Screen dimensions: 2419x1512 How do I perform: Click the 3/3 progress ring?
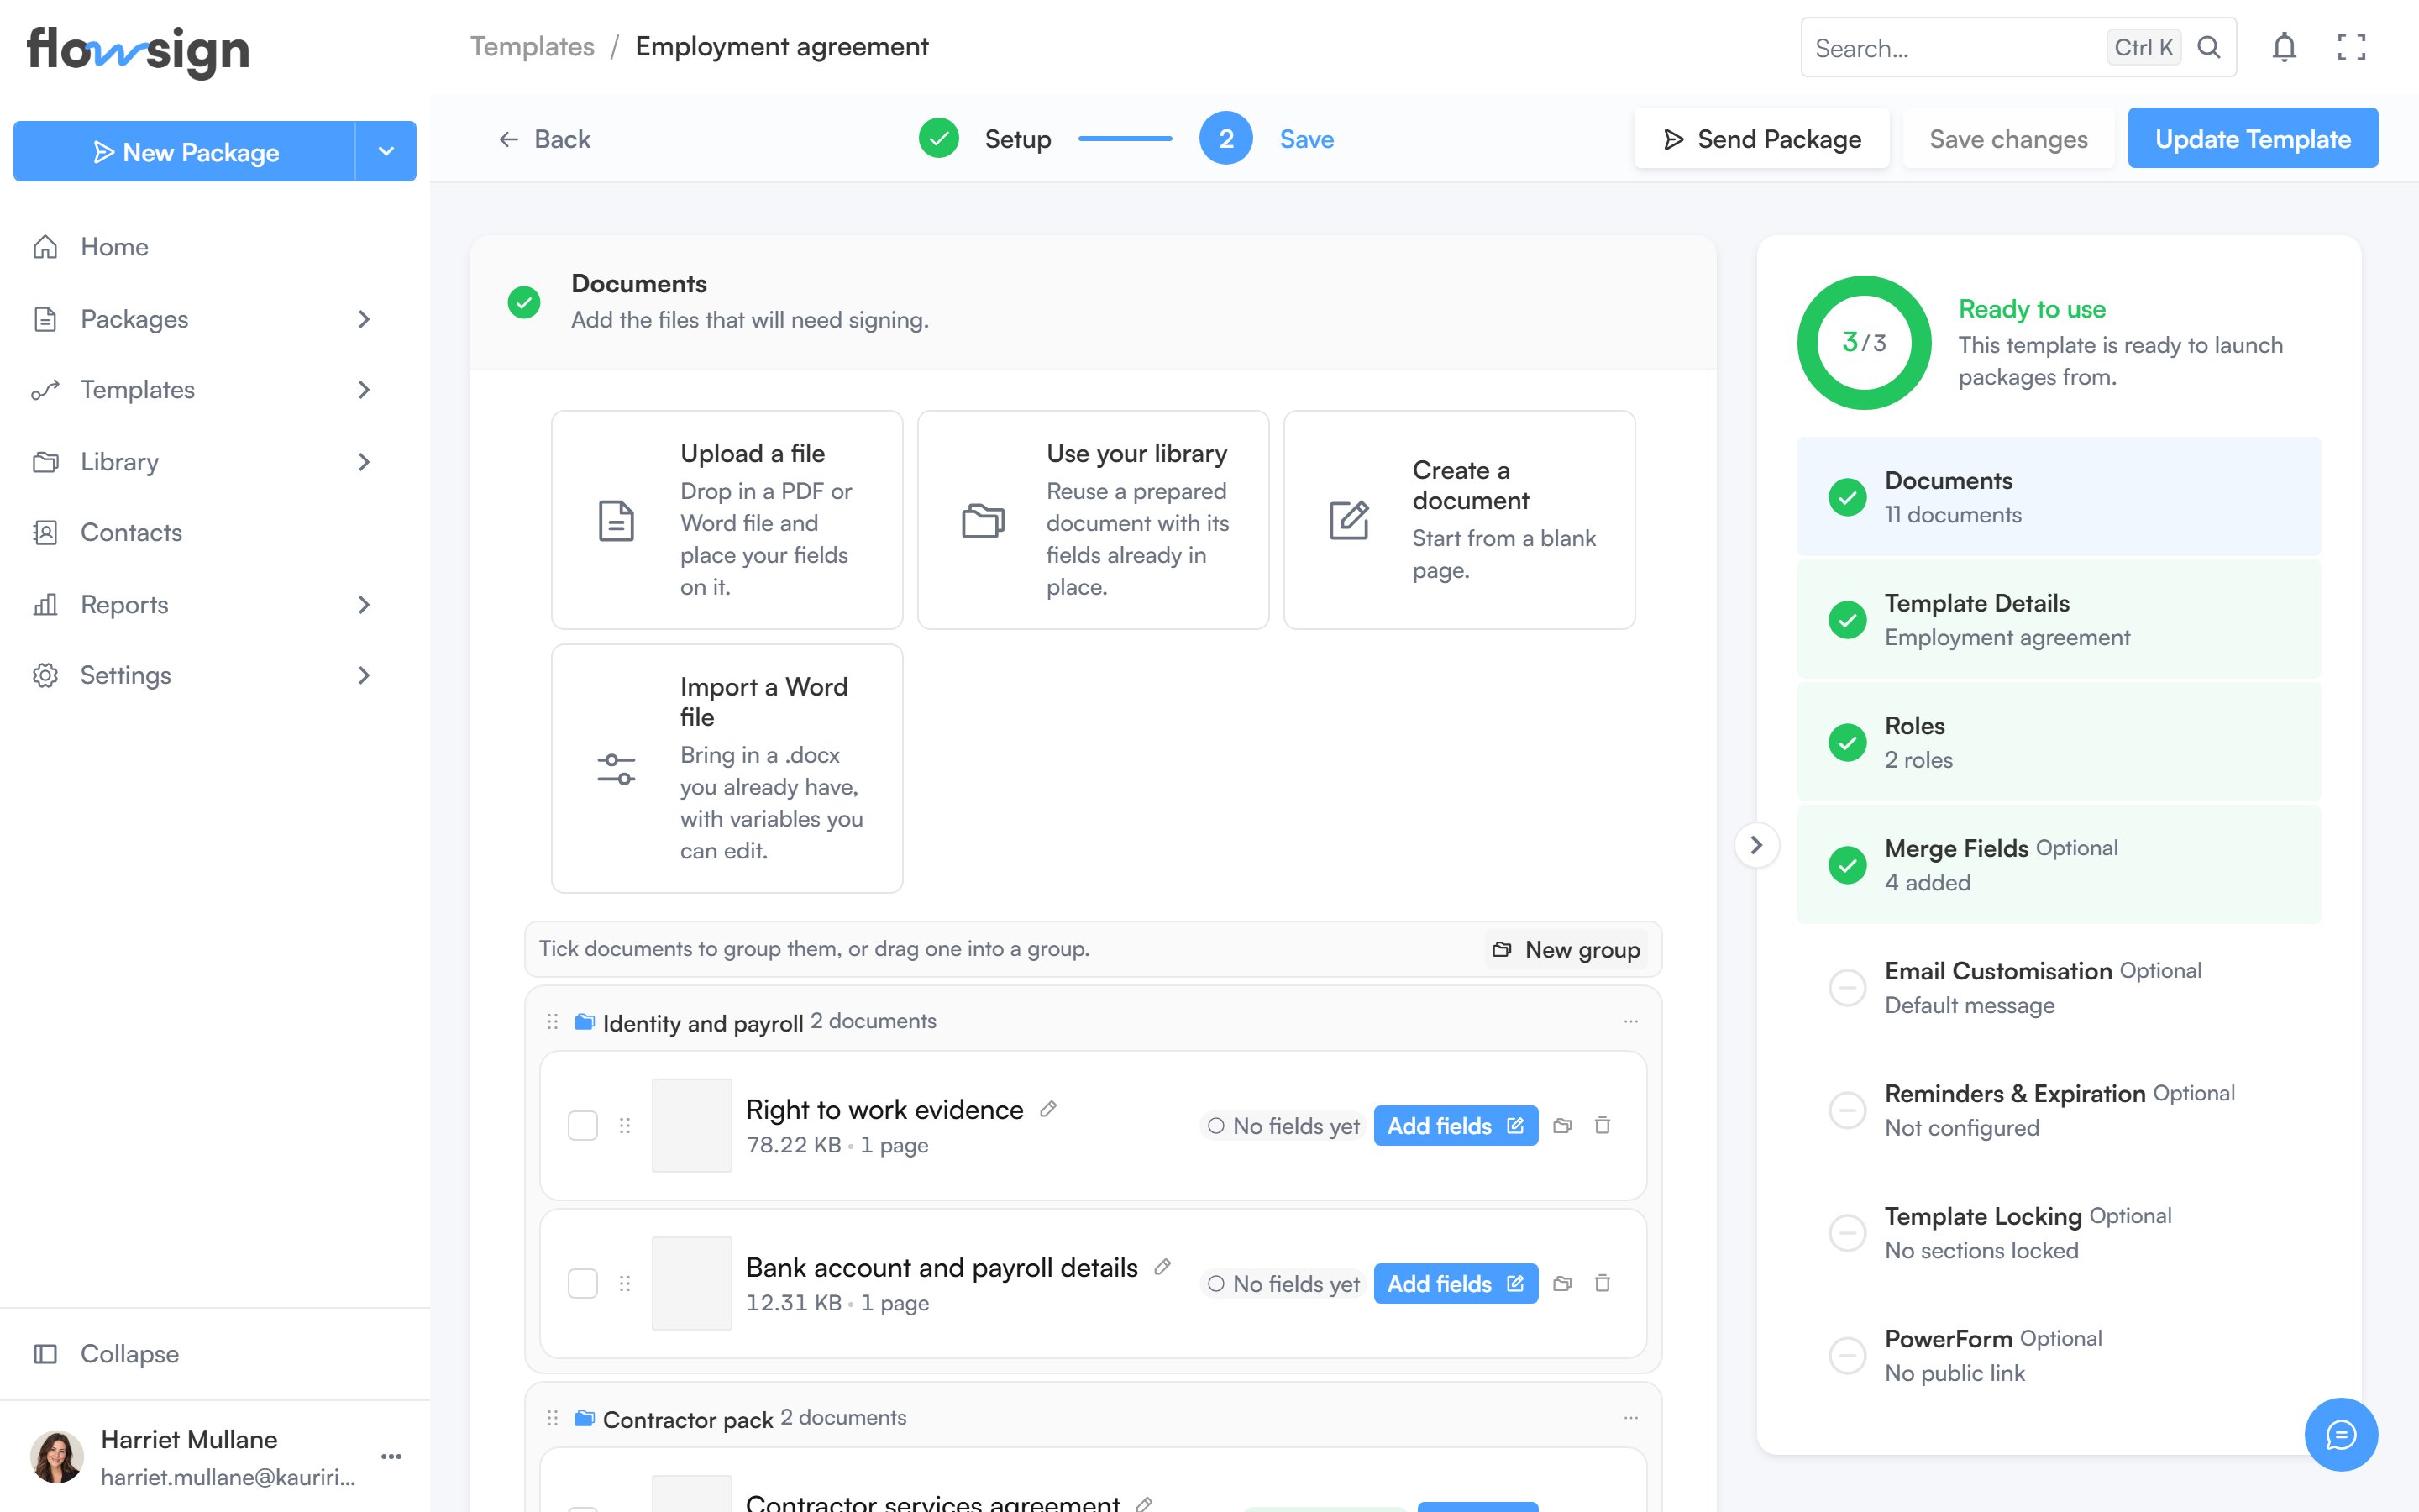pos(1865,342)
